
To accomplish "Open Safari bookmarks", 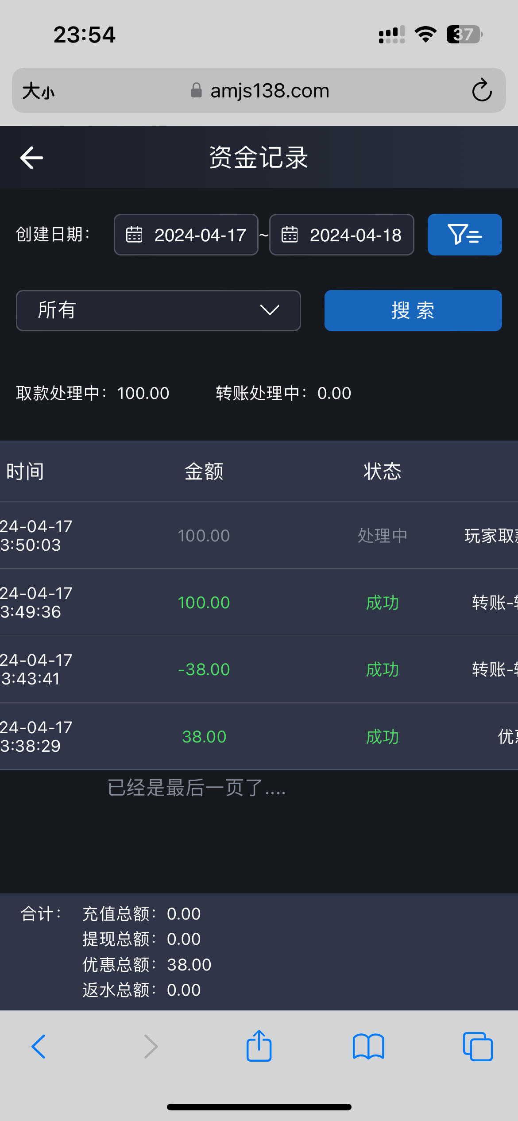I will 368,1046.
